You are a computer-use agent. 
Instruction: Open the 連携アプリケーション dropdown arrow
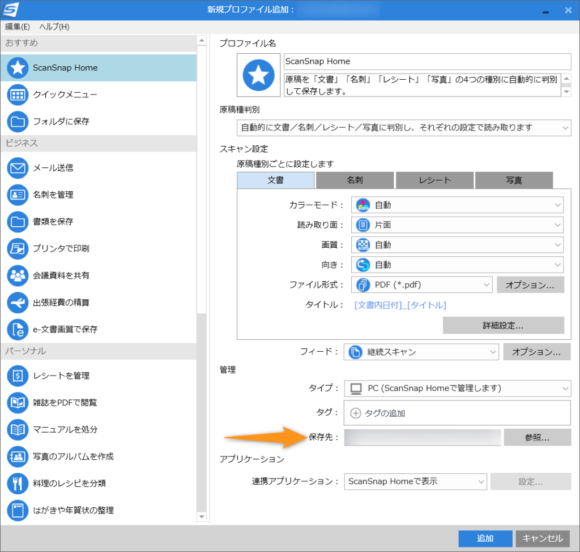[x=481, y=482]
